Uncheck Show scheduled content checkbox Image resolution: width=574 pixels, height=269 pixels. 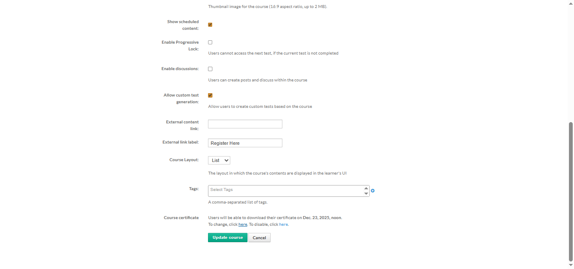pyautogui.click(x=210, y=25)
